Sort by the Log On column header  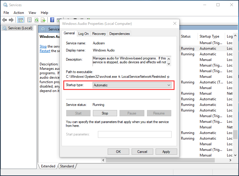[x=230, y=36]
